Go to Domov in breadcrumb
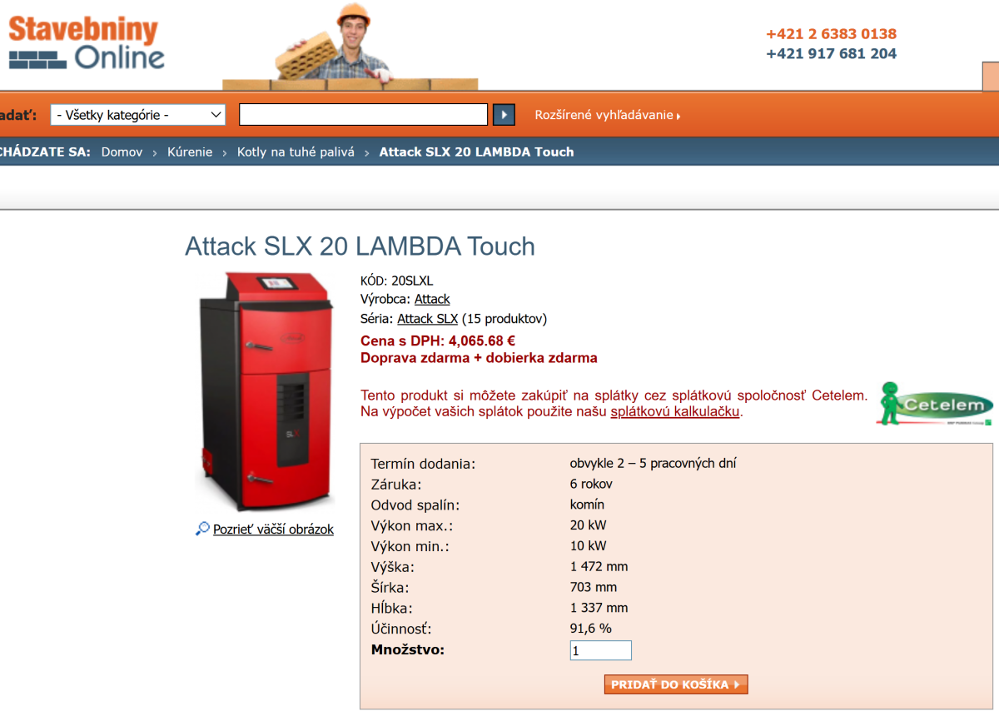This screenshot has width=999, height=721. point(122,152)
